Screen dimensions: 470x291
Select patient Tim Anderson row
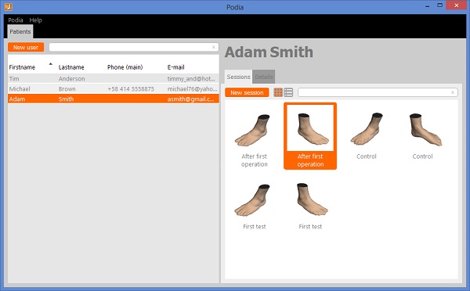114,79
